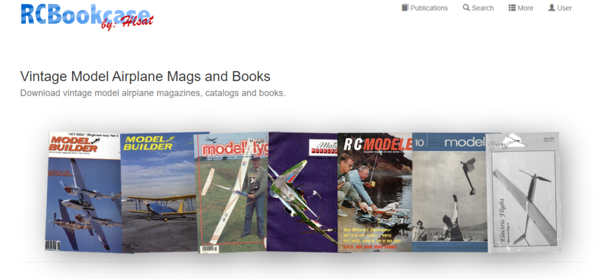This screenshot has width=605, height=279.
Task: Select the Electric Flight grayscale cover
Action: [523, 193]
